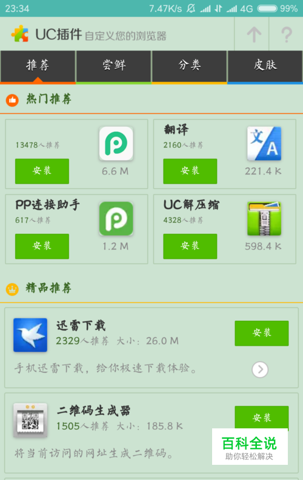Tap the yellow crown 精品推荐 icon
Screen dimensions: 303x480
tap(12, 289)
